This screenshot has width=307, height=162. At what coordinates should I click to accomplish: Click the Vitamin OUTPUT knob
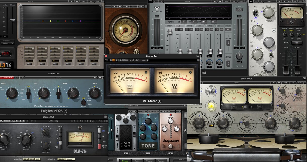[x=239, y=56]
